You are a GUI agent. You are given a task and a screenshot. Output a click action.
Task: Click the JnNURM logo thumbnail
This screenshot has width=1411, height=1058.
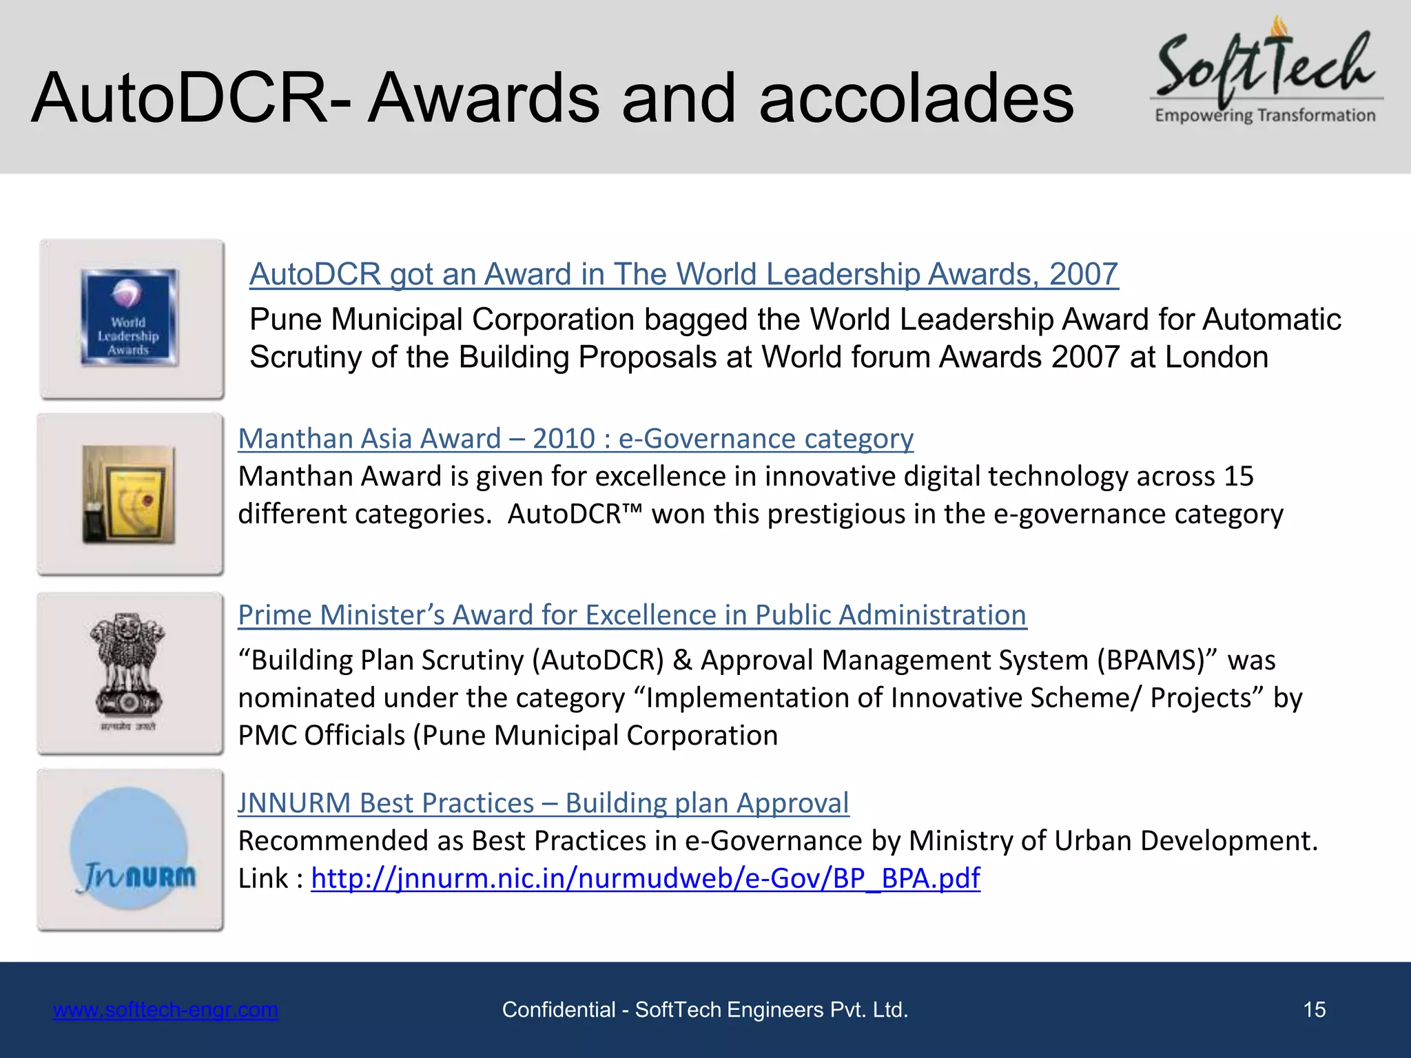tap(130, 851)
